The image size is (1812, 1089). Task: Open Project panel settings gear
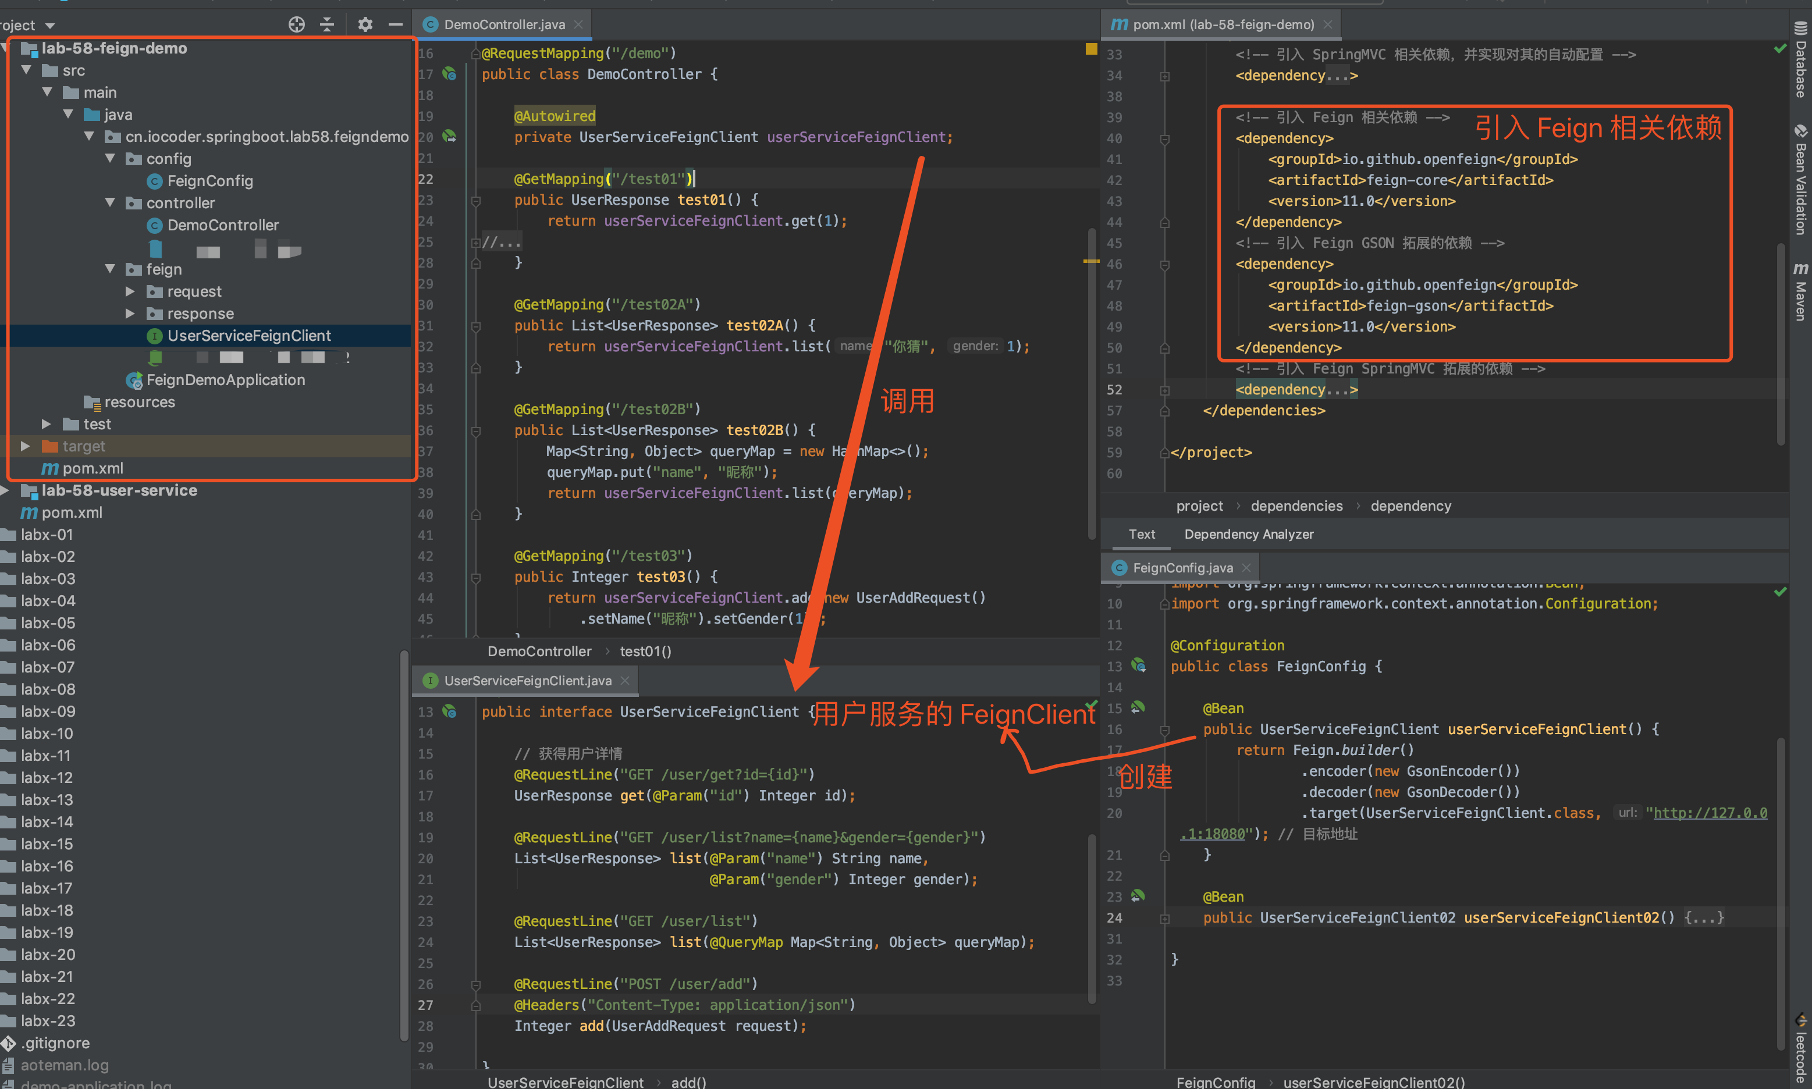tap(365, 25)
